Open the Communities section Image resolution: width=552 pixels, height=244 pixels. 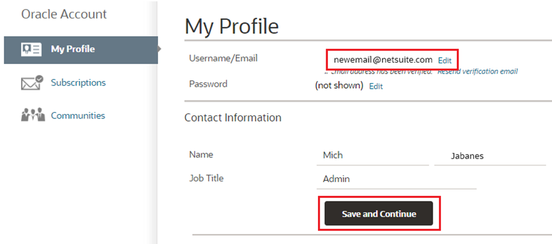point(78,115)
